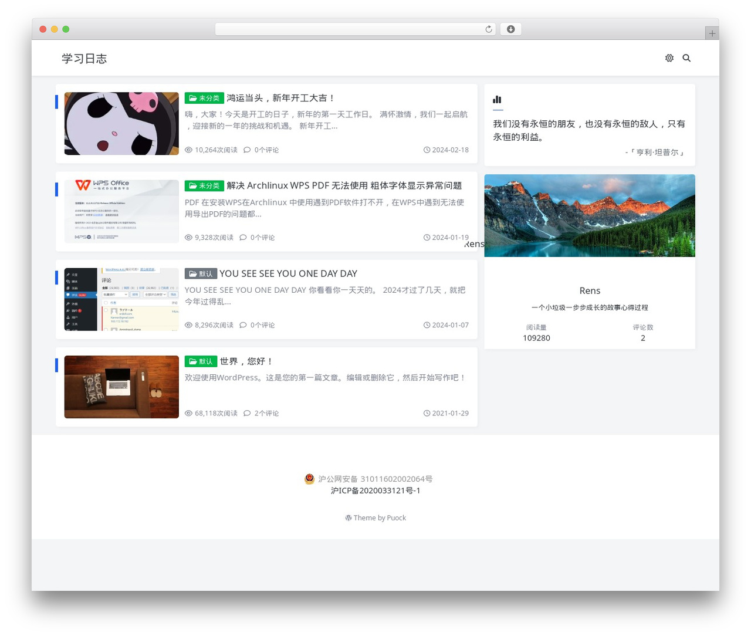Open 默认 category tag on 世界，您好 post
751x636 pixels.
[x=201, y=361]
